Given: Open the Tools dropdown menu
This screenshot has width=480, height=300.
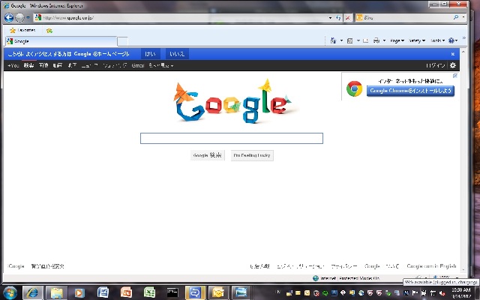Looking at the screenshot, I should (437, 40).
